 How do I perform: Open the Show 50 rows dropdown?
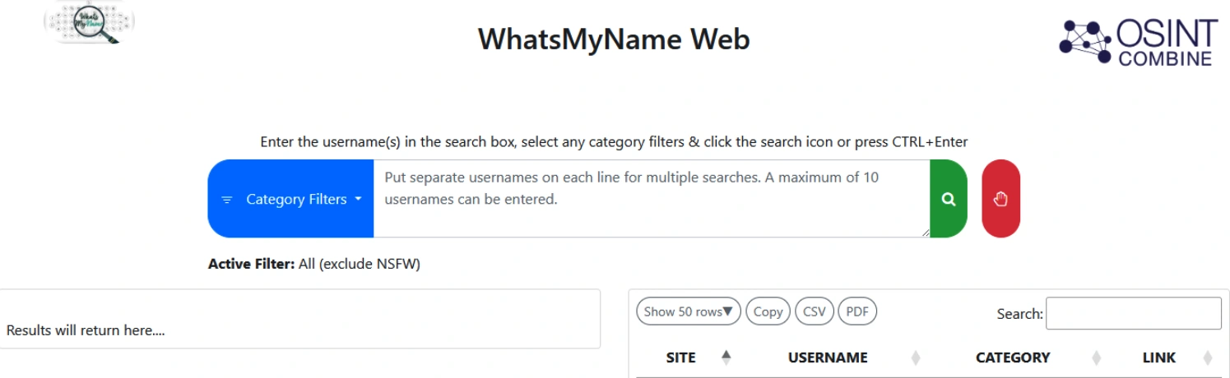point(688,311)
